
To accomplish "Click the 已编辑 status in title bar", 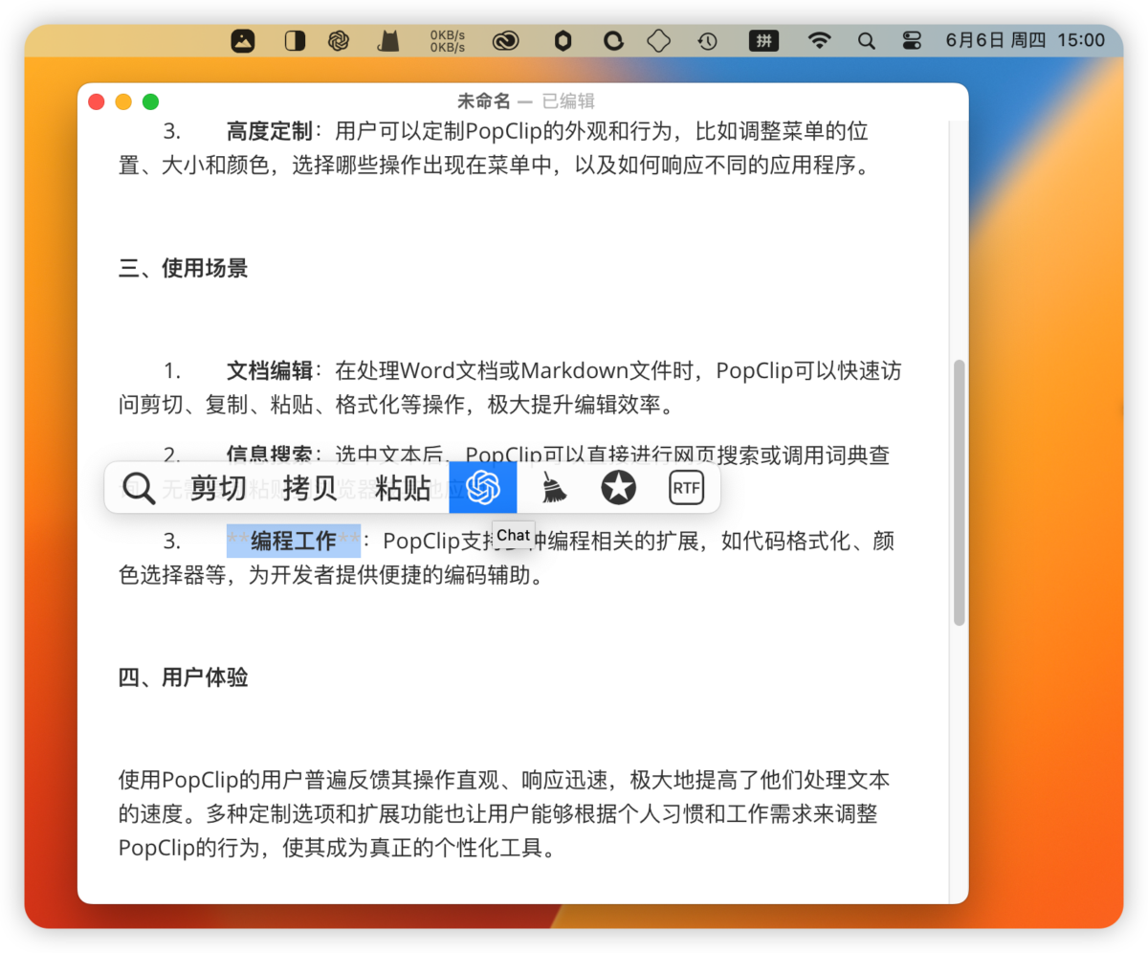I will click(x=568, y=101).
